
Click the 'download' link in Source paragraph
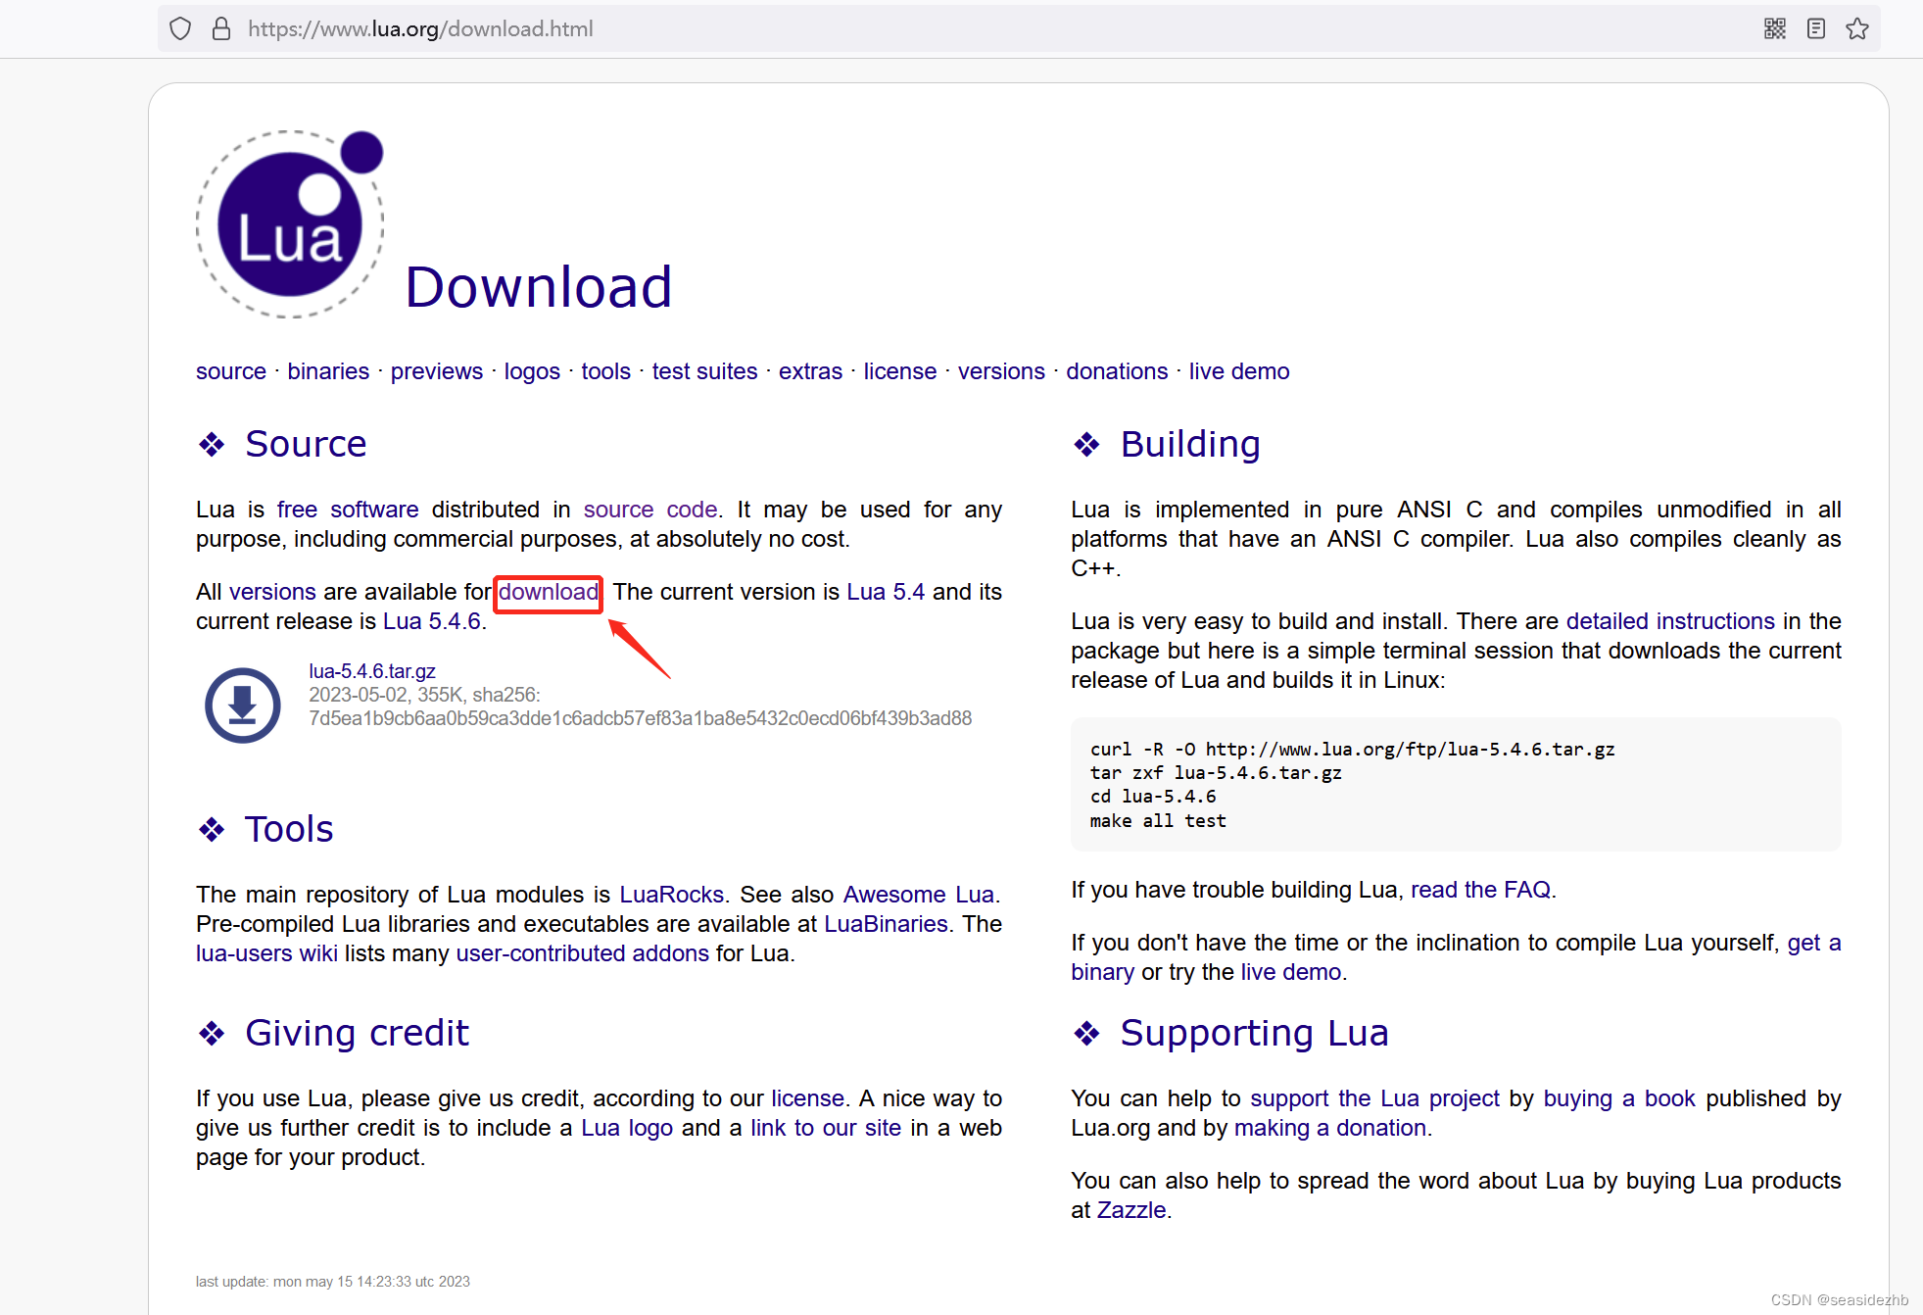[548, 592]
